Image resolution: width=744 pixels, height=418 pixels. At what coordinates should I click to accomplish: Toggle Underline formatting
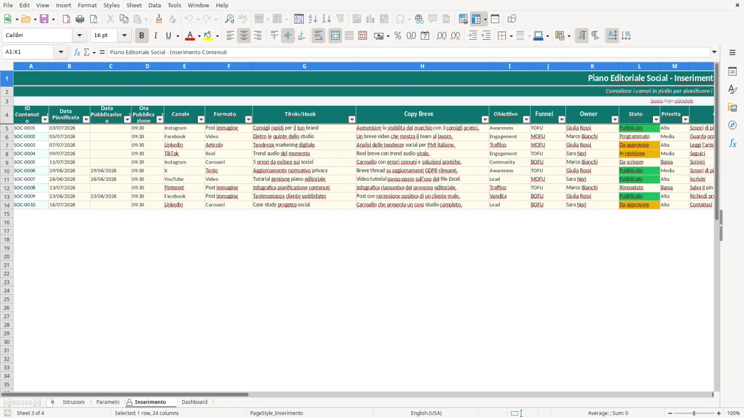coord(168,36)
